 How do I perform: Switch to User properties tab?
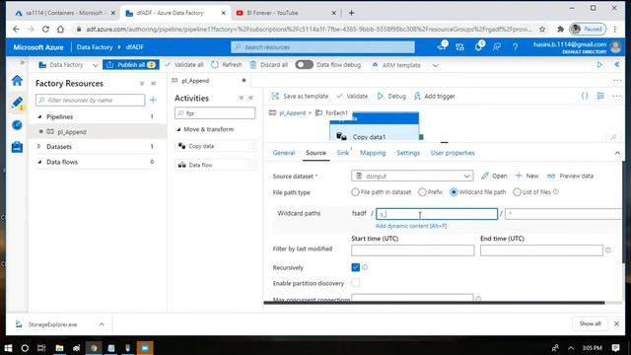pos(453,153)
